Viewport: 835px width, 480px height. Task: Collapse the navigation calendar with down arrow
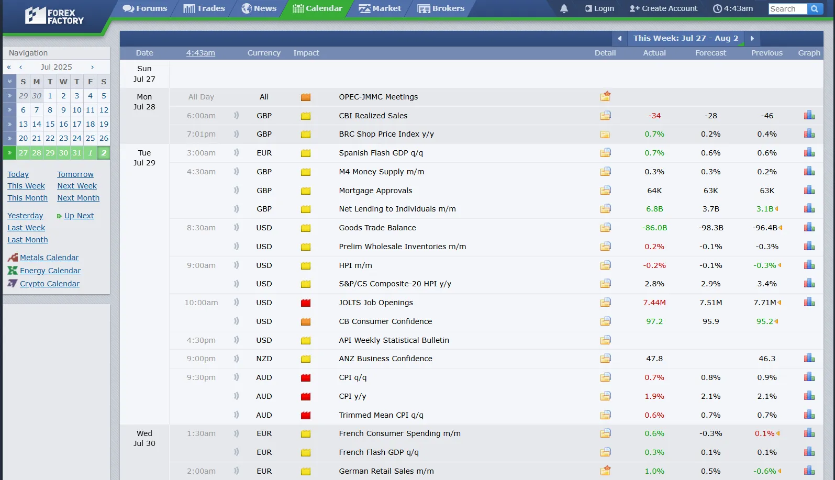click(9, 82)
